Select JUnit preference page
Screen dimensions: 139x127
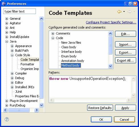(19, 92)
